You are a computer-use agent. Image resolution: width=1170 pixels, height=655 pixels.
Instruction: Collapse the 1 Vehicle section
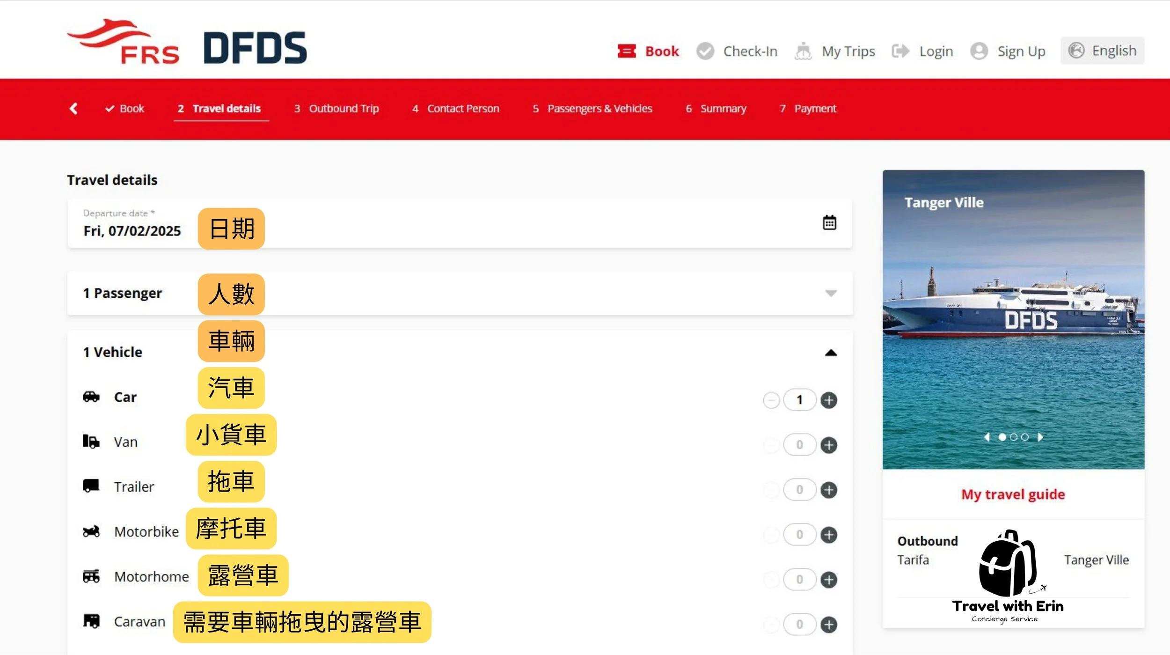coord(830,353)
